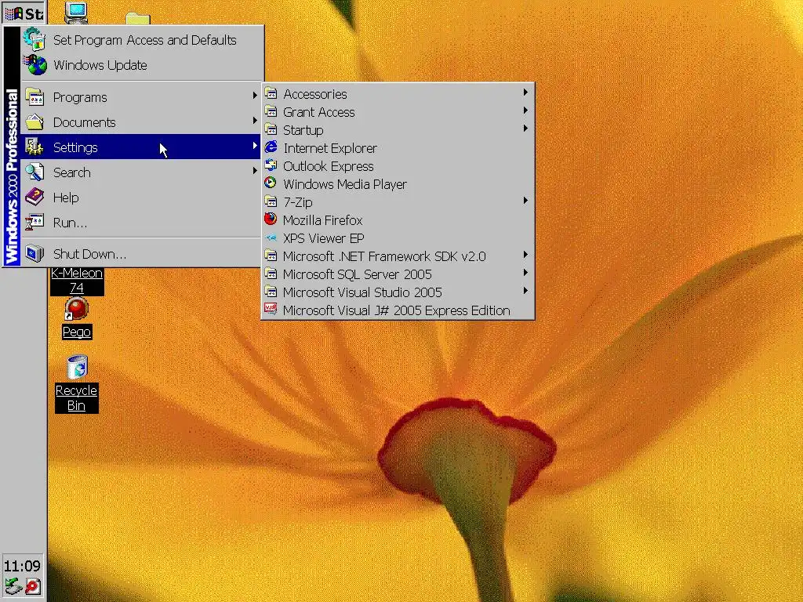The width and height of the screenshot is (803, 602).
Task: Select the Pego desktop shortcut icon
Action: coord(76,310)
